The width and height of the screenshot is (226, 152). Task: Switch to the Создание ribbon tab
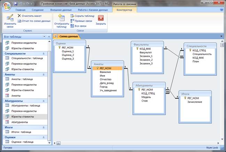(x=38, y=10)
